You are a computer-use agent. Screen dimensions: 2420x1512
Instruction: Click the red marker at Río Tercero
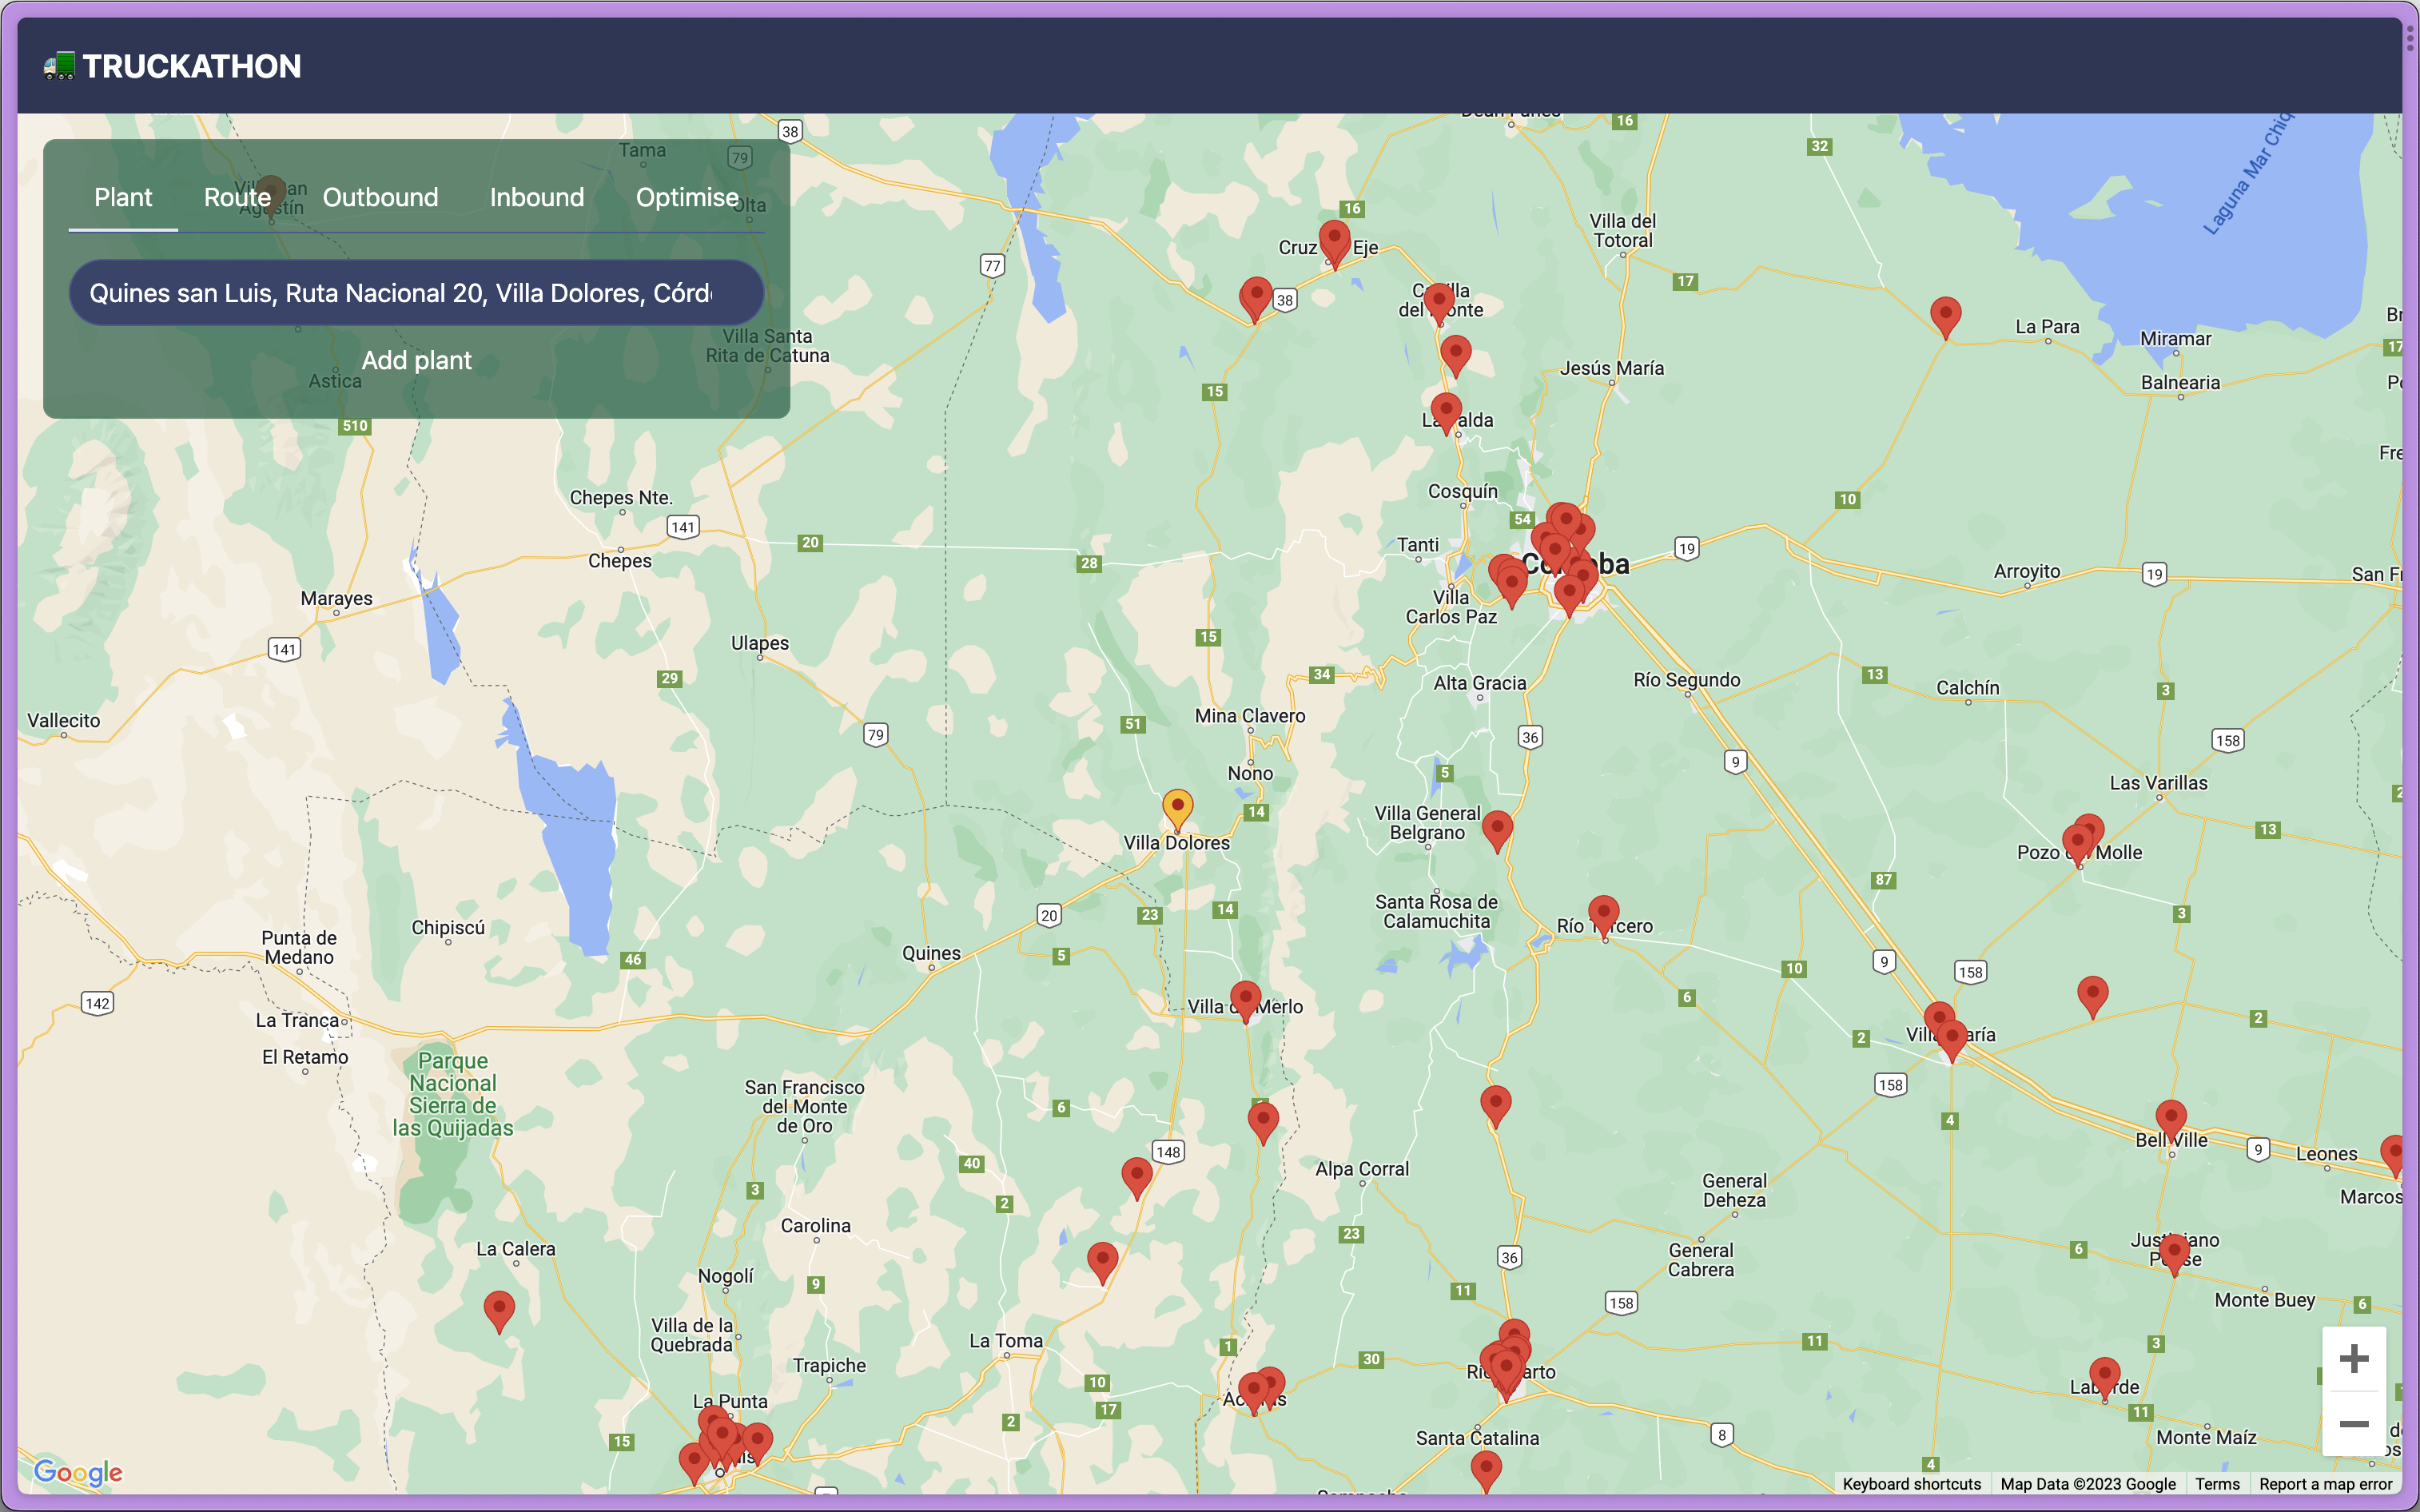1603,912
